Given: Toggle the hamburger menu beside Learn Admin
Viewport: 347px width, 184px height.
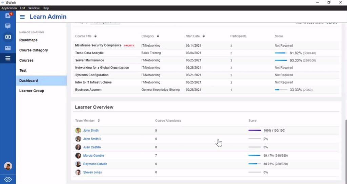Looking at the screenshot, I should (x=22, y=17).
